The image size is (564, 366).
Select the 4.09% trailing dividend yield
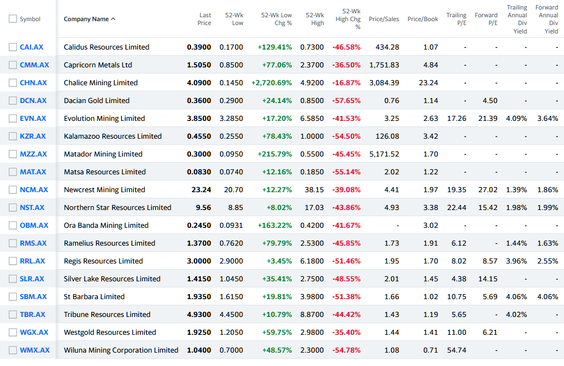click(x=517, y=119)
